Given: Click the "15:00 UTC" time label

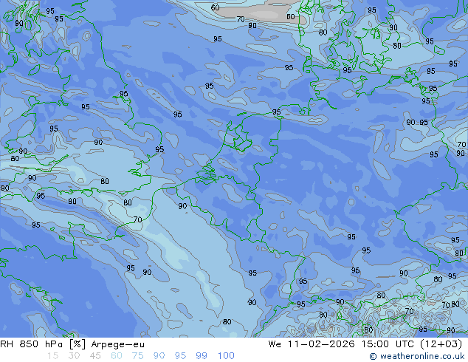Looking at the screenshot, I should pyautogui.click(x=388, y=344).
